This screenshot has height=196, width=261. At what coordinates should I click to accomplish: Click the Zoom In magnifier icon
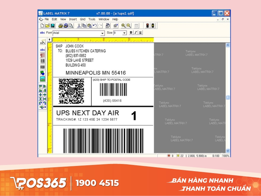coord(124,26)
